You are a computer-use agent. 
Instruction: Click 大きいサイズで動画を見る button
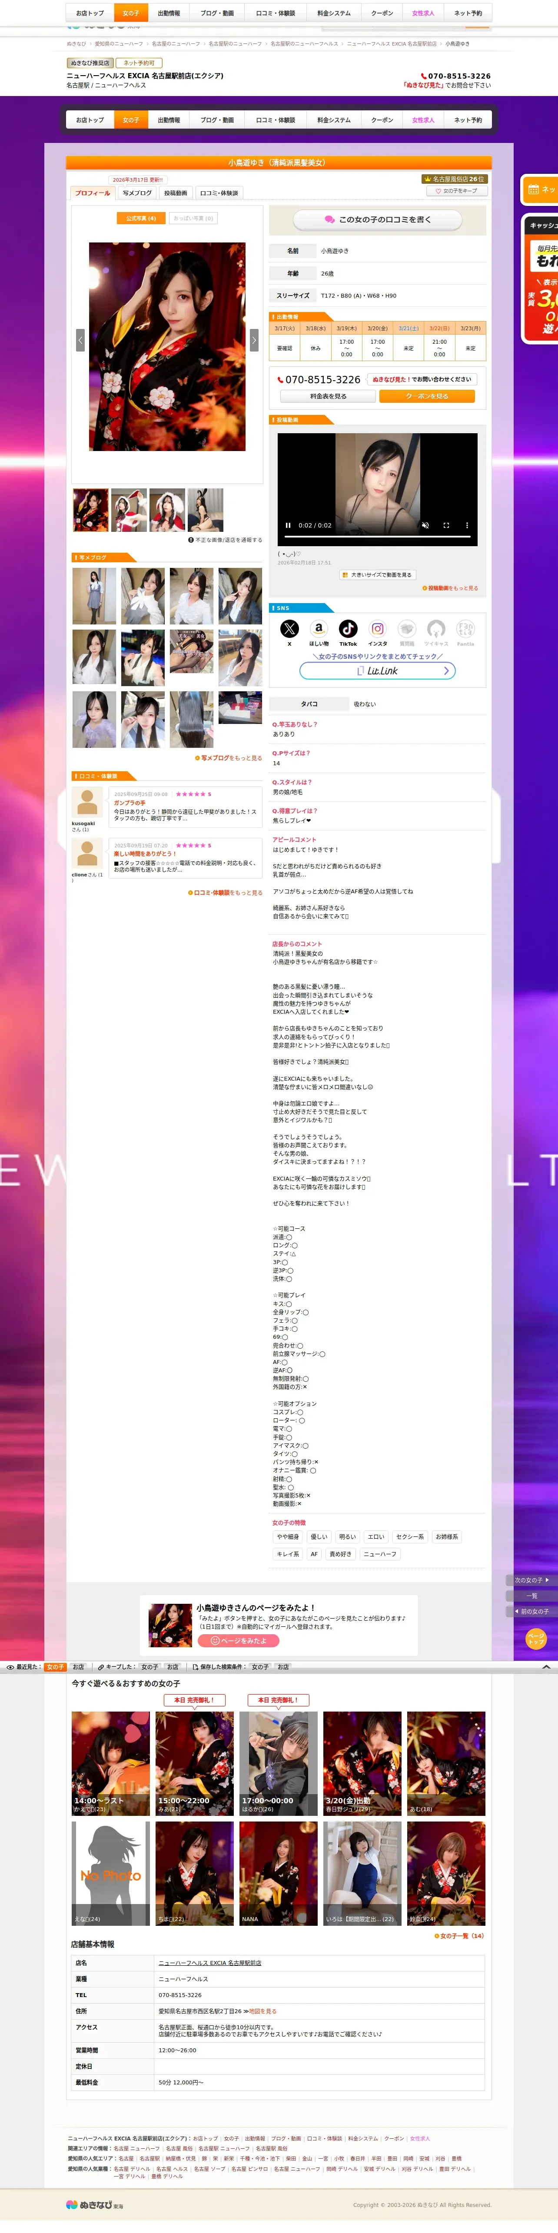[378, 575]
